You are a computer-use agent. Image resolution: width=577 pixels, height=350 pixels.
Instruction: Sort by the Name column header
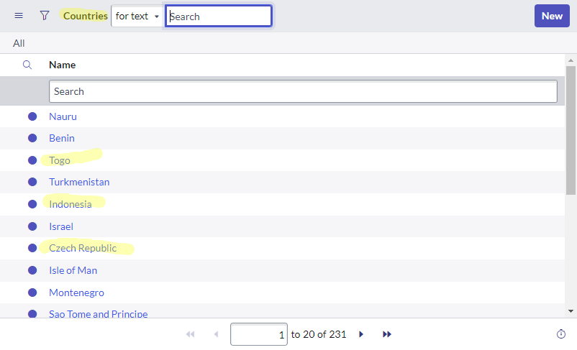[x=62, y=65]
